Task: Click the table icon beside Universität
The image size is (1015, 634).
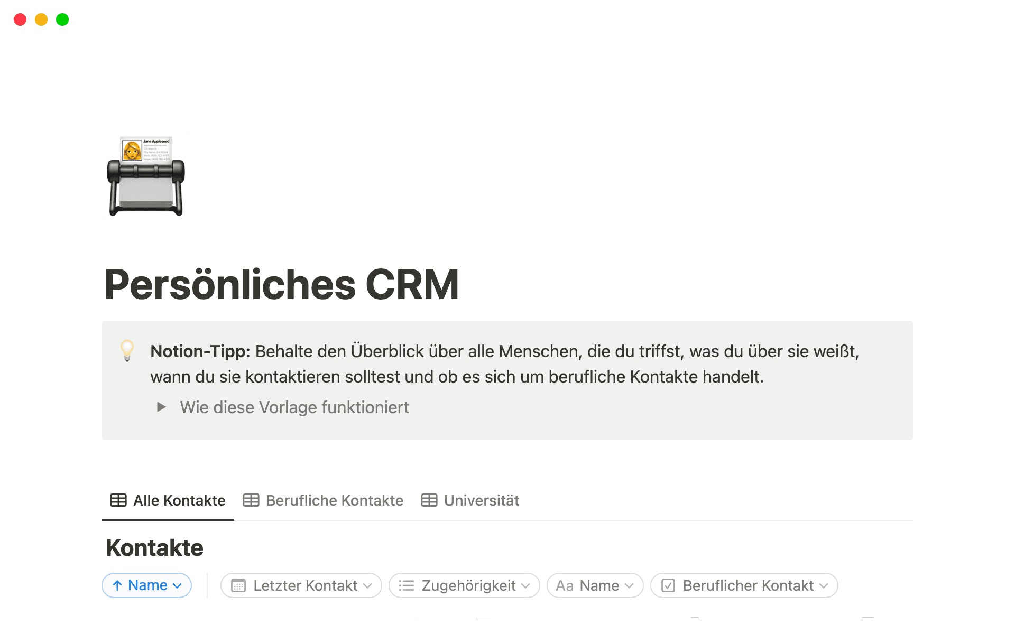Action: (428, 500)
